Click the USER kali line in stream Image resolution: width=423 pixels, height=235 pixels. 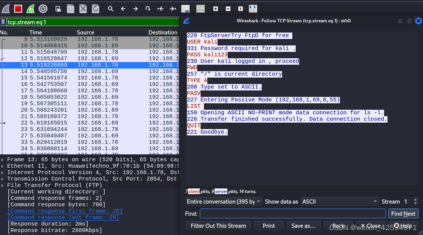point(202,42)
